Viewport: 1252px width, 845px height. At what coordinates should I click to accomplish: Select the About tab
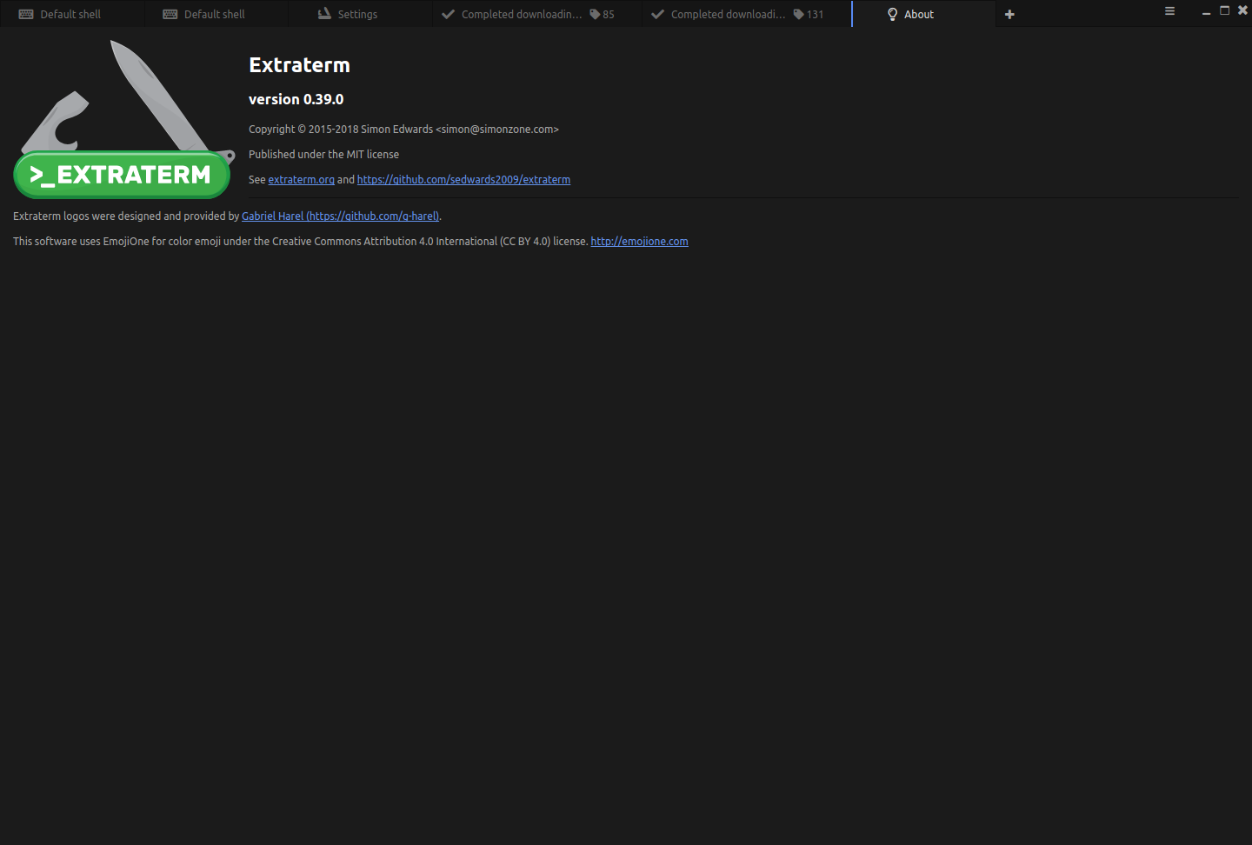(919, 14)
